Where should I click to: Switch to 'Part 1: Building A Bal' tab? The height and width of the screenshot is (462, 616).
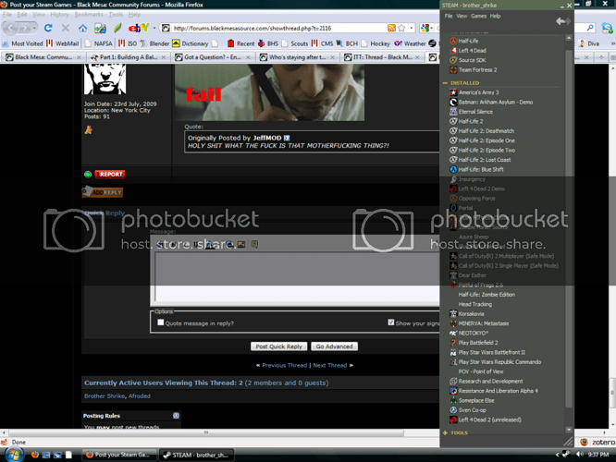[129, 57]
